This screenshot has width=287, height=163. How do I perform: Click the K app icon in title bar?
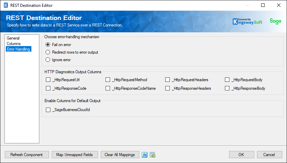coord(6,5)
